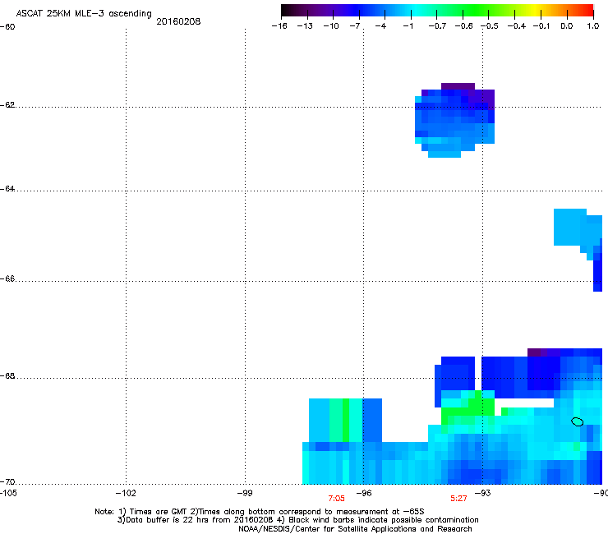The image size is (608, 534).
Task: Click the black circular contour marker
Action: (578, 421)
